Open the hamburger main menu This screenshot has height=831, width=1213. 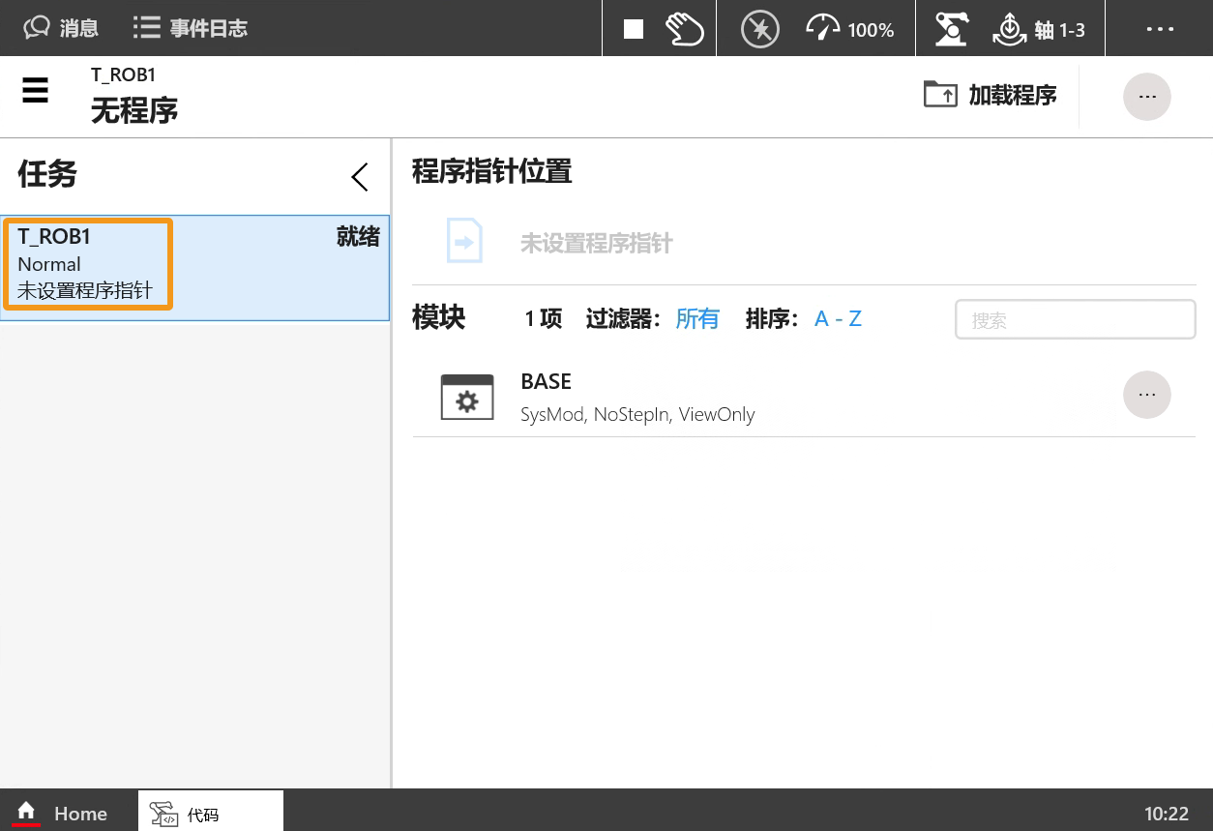36,92
